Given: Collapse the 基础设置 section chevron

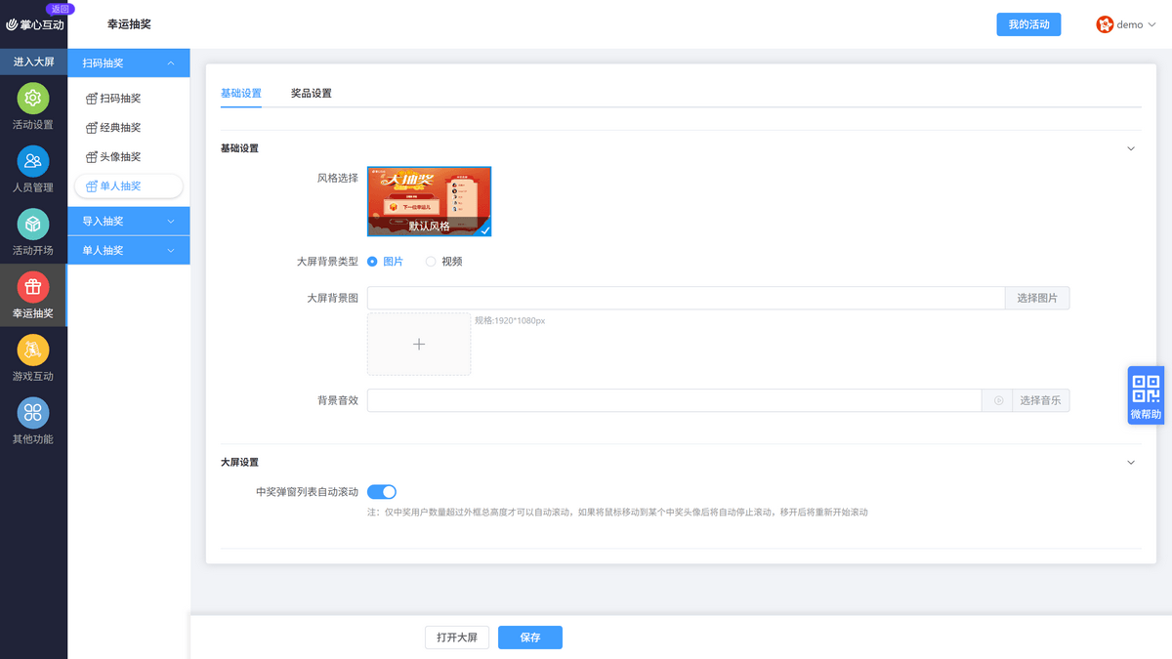Looking at the screenshot, I should [x=1131, y=148].
